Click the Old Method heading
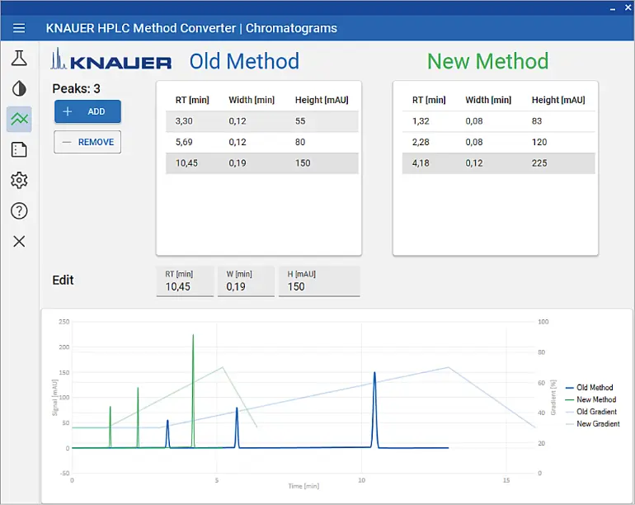The width and height of the screenshot is (635, 505). coord(244,62)
